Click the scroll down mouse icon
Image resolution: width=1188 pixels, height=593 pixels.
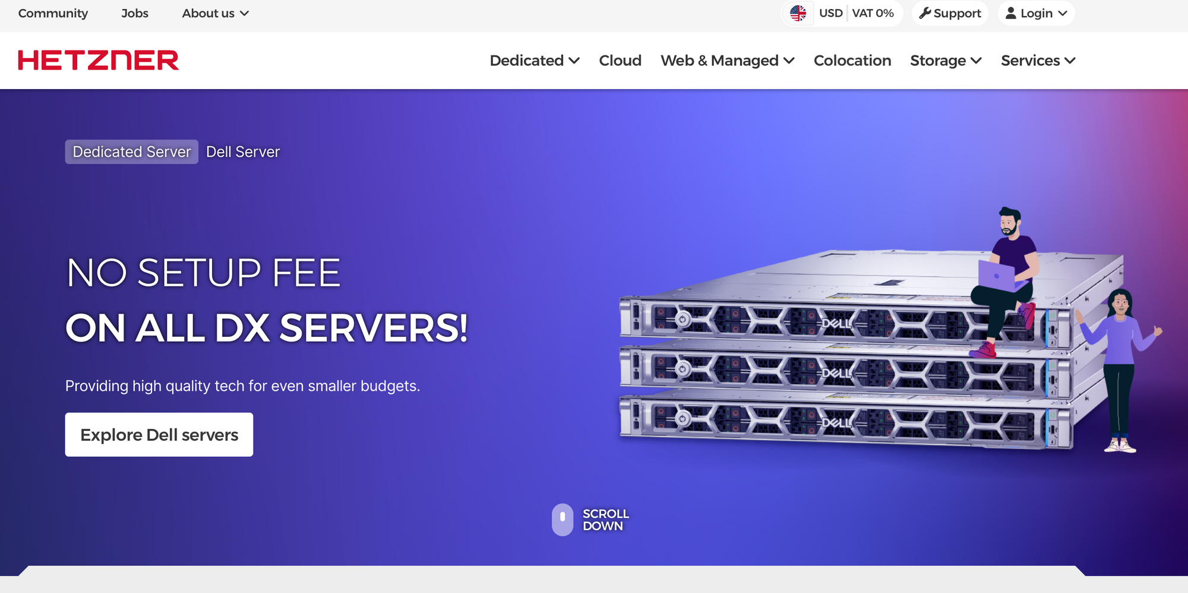562,520
